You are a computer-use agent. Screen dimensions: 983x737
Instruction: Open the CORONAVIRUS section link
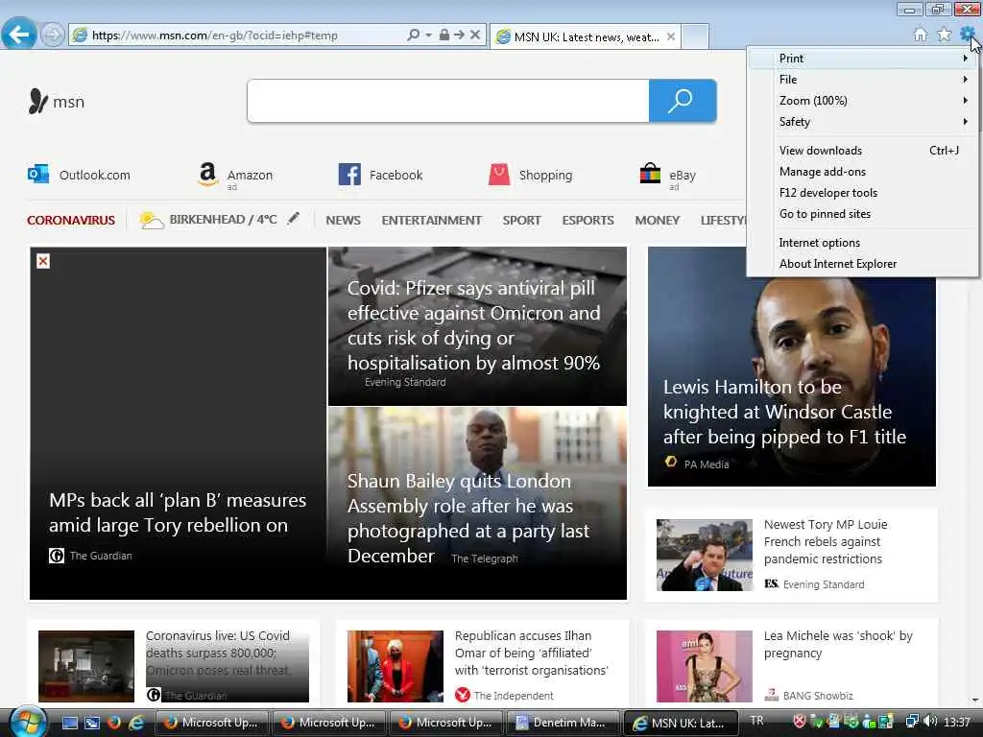pos(71,221)
